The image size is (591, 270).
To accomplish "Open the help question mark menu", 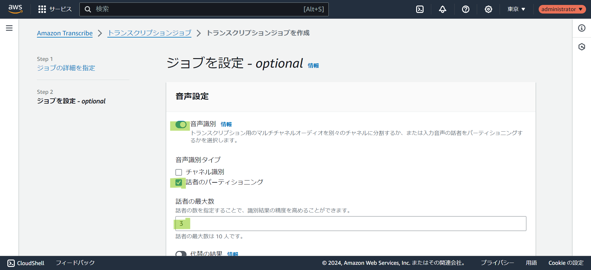I will (465, 9).
